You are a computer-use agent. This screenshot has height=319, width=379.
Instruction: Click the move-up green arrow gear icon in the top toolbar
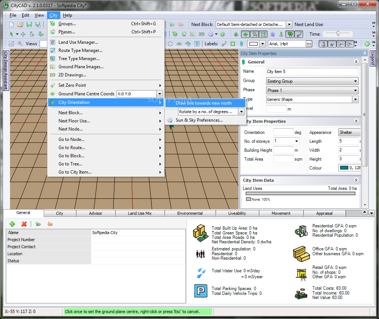[x=172, y=24]
